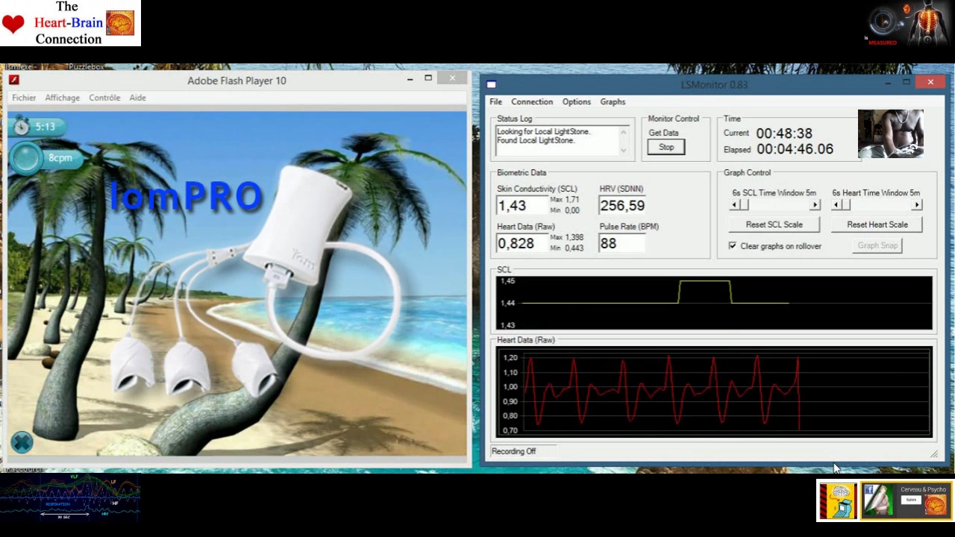Click the Reset Heart Scale button
Viewport: 955px width, 537px height.
pyautogui.click(x=877, y=224)
